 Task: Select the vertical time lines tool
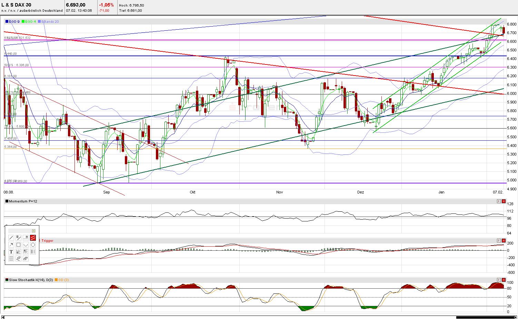[x=33, y=251]
